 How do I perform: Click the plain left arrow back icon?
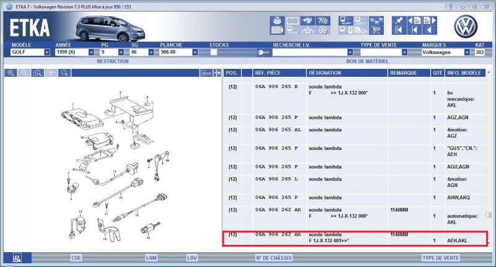(429, 30)
